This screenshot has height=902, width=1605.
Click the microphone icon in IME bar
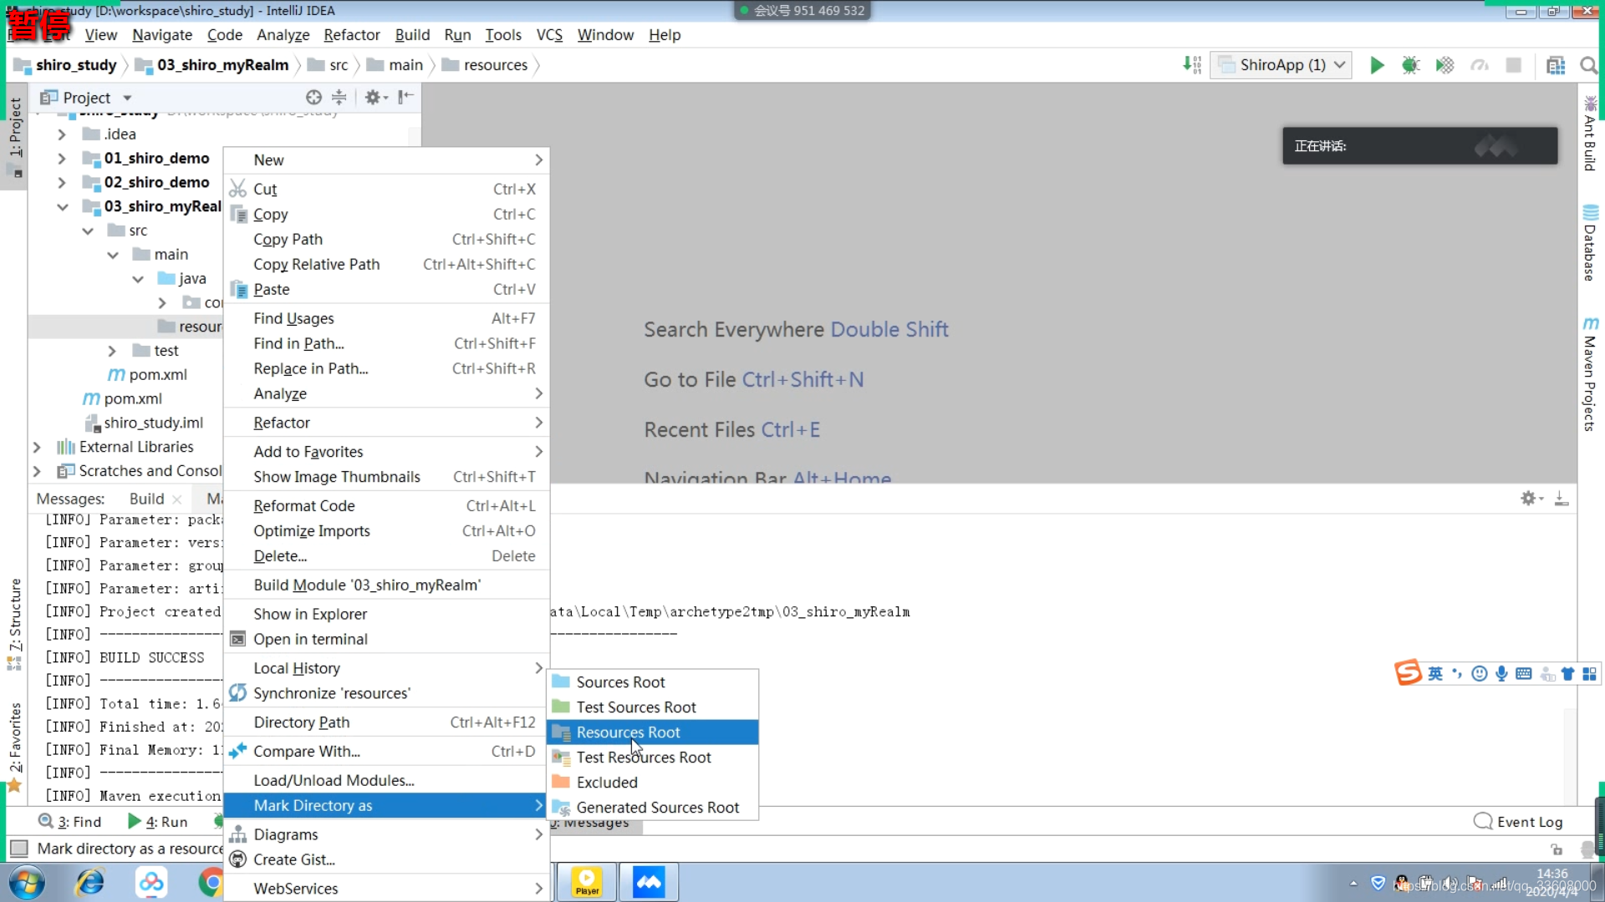click(1501, 674)
